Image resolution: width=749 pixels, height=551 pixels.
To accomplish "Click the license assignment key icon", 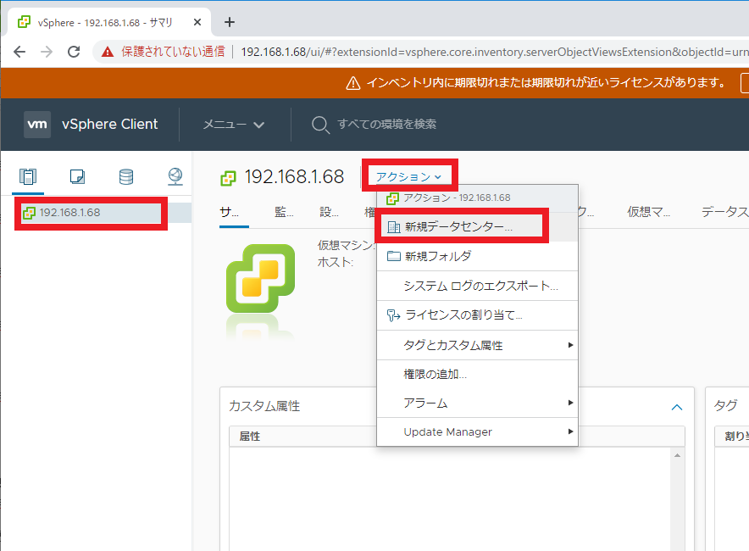I will (x=393, y=315).
